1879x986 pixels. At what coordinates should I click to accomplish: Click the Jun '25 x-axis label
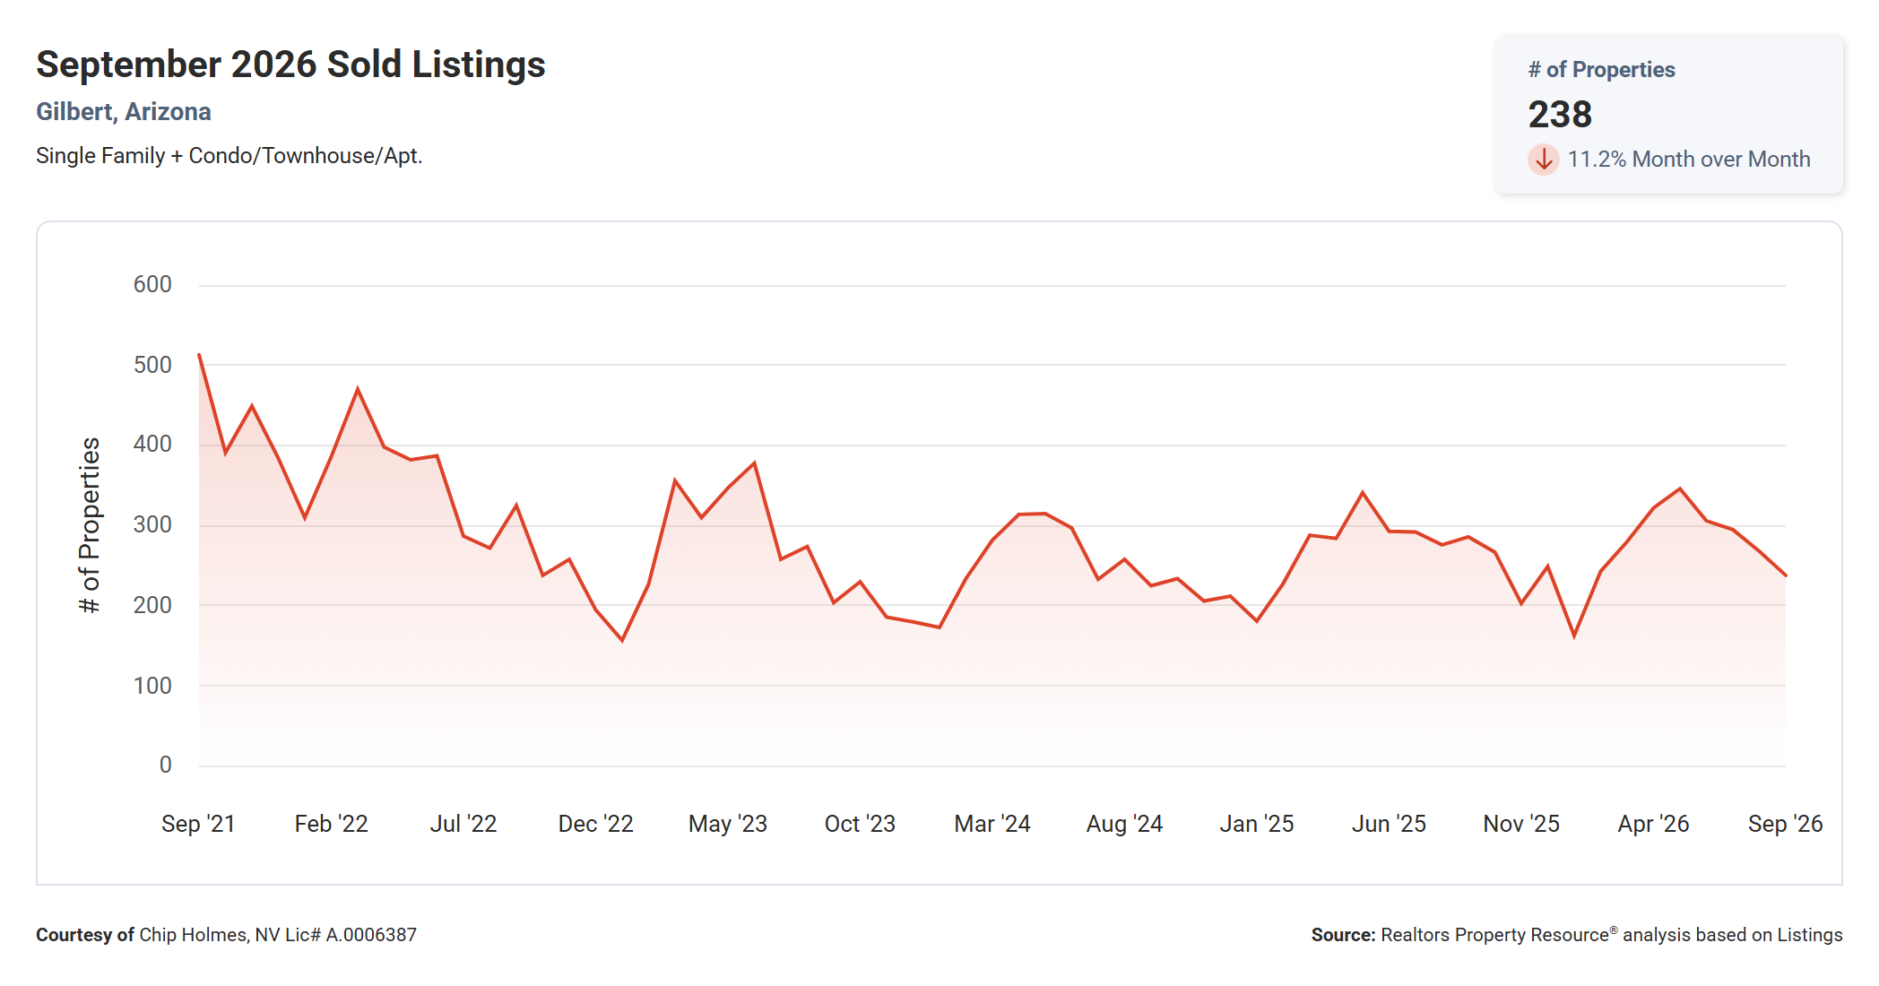pos(1389,824)
